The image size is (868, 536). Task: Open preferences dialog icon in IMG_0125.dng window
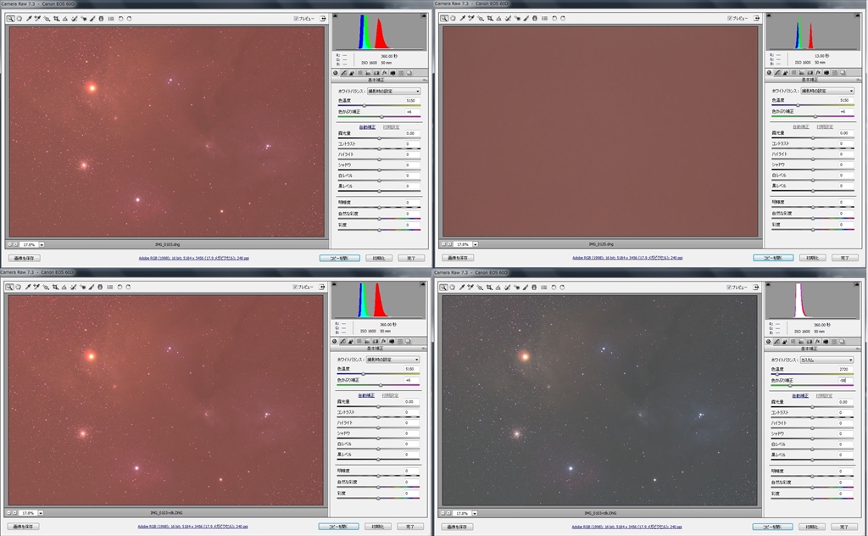pos(545,19)
